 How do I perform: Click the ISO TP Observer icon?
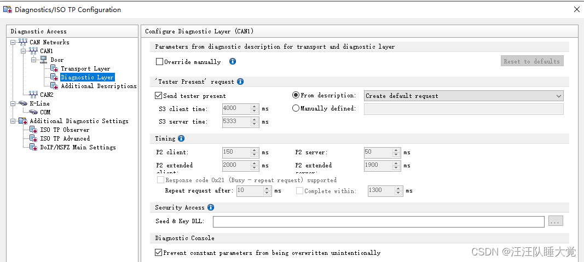coord(33,130)
